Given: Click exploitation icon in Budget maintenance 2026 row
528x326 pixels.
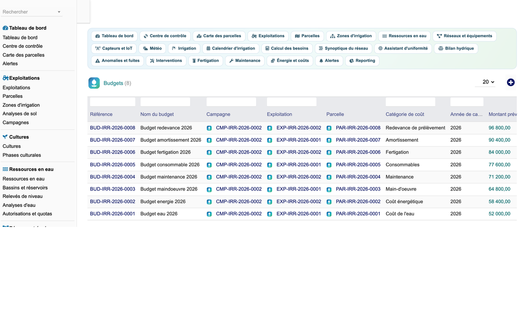Looking at the screenshot, I should 270,177.
